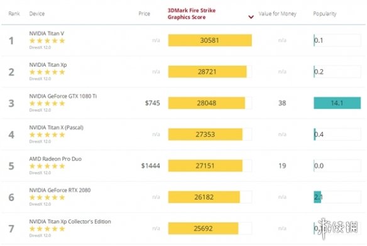Open the NVIDIA Titan Xp device page
The image size is (367, 246).
tap(48, 65)
